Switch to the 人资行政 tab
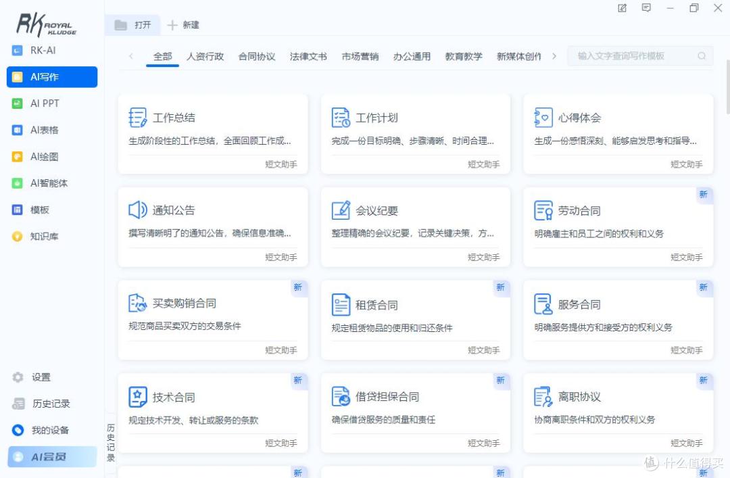730x478 pixels. (205, 56)
